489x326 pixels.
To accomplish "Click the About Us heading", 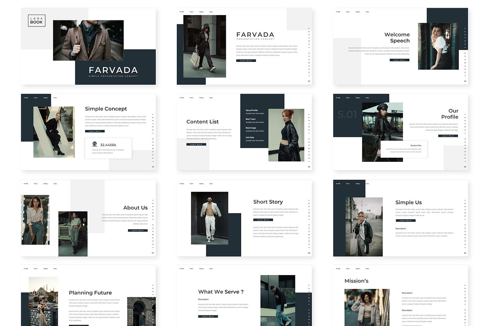I will point(136,208).
